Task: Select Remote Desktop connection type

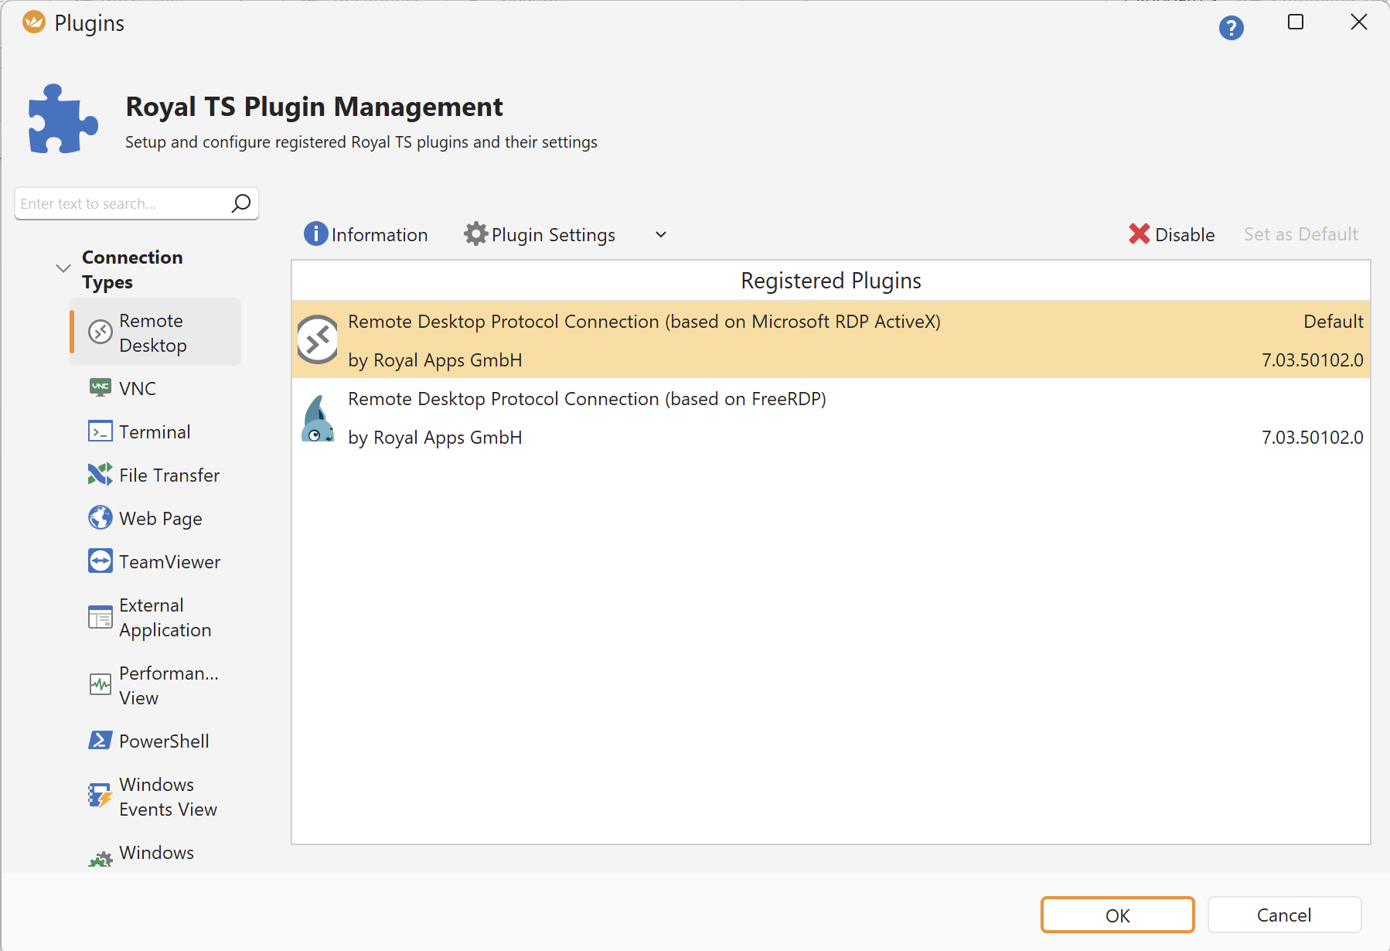Action: 155,332
